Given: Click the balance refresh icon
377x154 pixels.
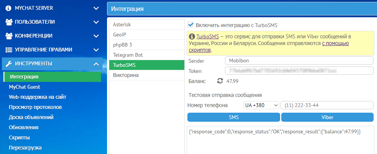Looking at the screenshot, I should [x=220, y=81].
